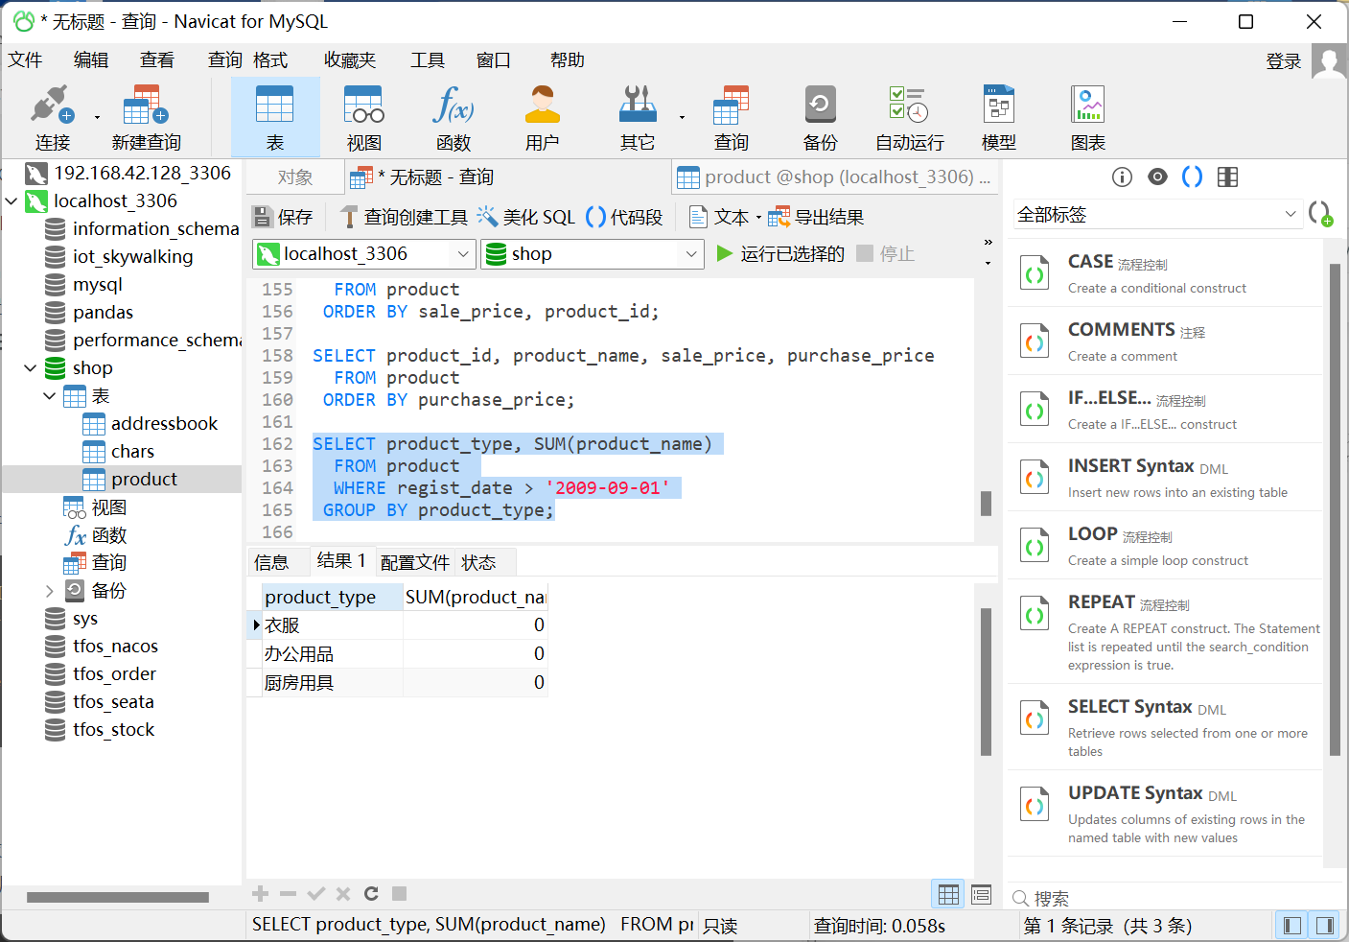Click the refresh icon below results

coord(371,894)
